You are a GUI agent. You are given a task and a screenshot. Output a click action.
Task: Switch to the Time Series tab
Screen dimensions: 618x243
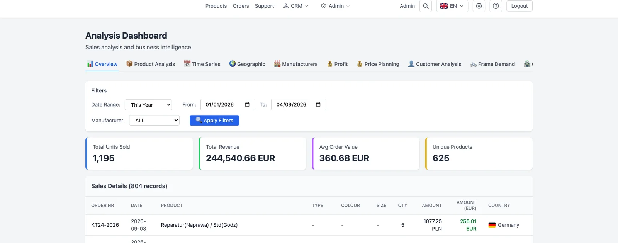click(202, 64)
